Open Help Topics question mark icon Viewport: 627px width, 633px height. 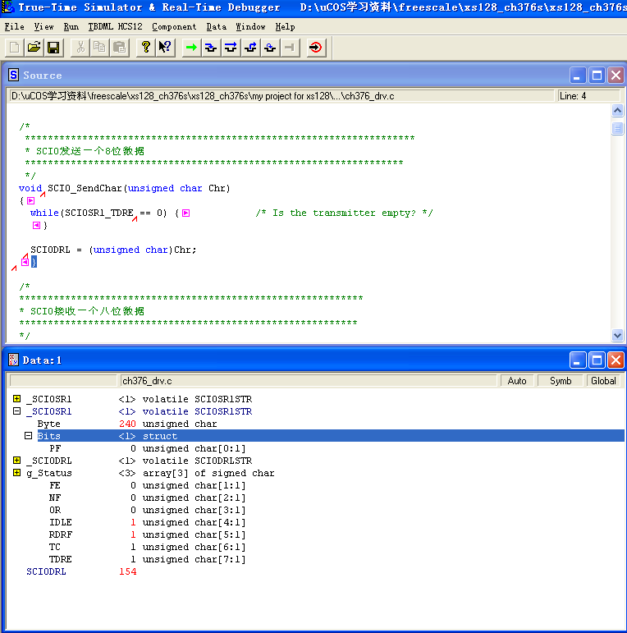coord(145,48)
